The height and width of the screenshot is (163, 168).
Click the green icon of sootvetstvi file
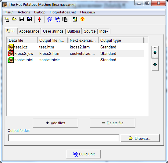click(11, 60)
